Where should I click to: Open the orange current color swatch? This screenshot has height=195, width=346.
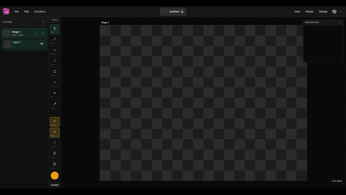click(x=55, y=175)
